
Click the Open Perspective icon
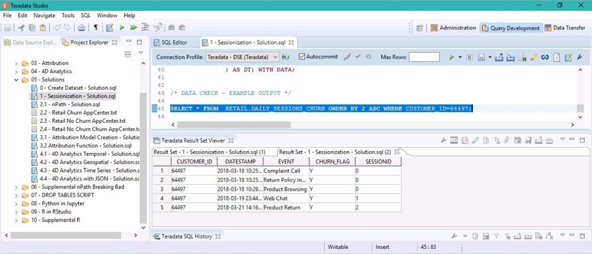pos(420,28)
